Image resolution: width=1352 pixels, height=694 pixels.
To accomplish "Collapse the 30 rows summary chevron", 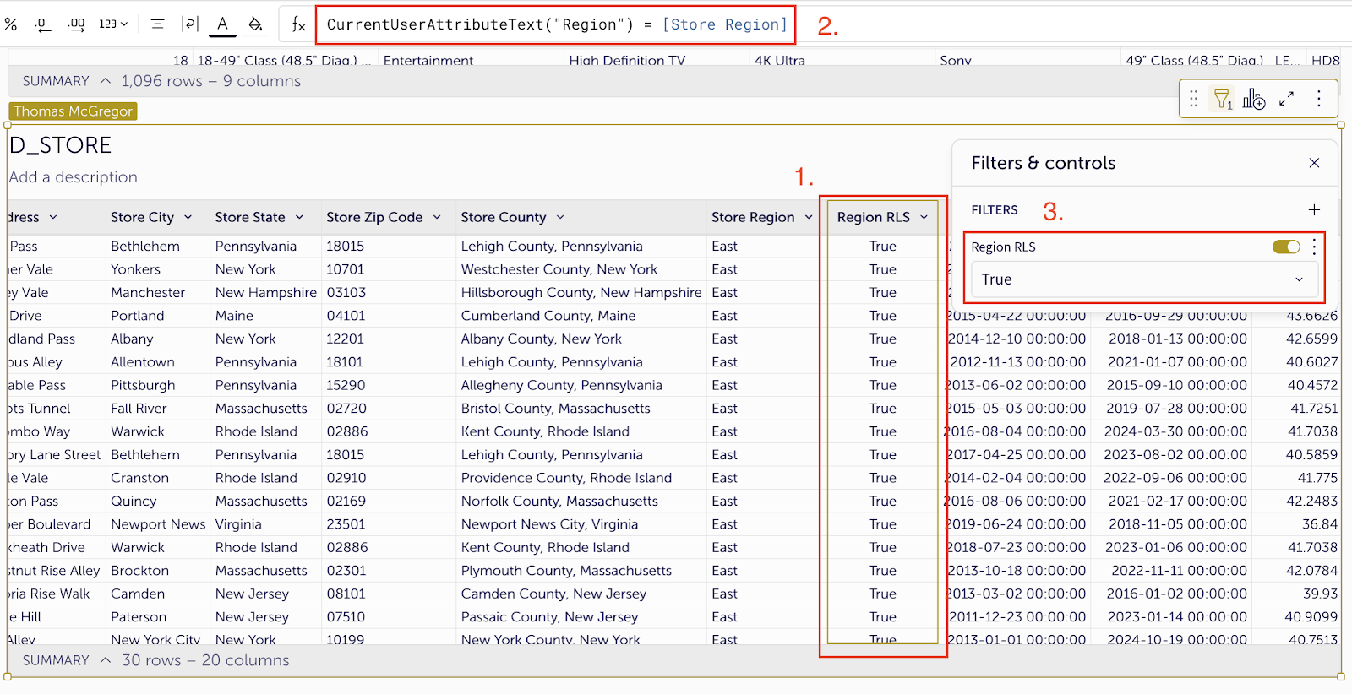I will click(106, 660).
